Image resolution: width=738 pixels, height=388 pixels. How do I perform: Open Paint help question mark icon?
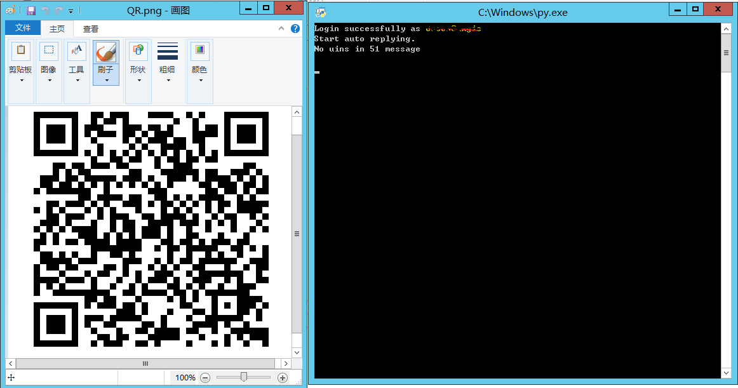(295, 29)
